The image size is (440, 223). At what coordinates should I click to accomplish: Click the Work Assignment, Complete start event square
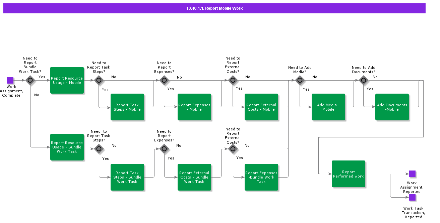10,80
